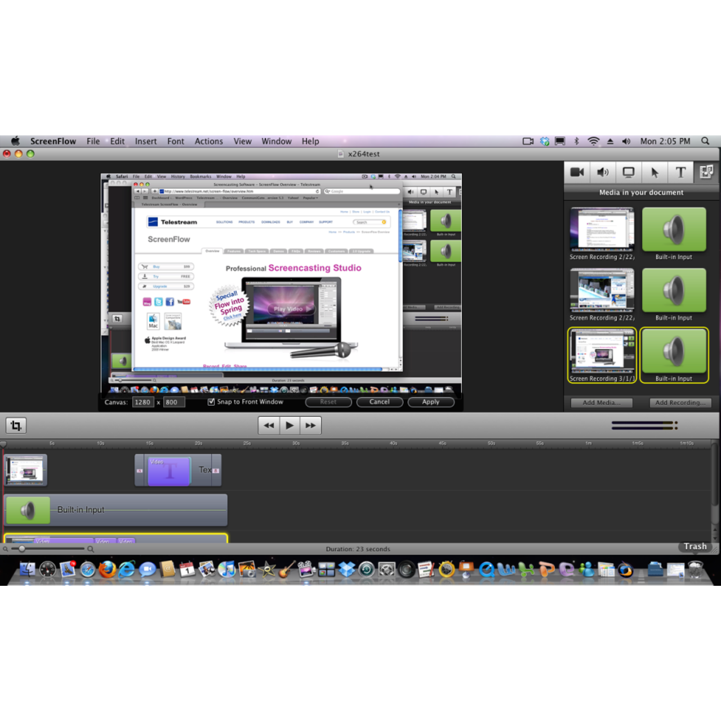The image size is (721, 721).
Task: Click the Add Media button
Action: pyautogui.click(x=601, y=403)
